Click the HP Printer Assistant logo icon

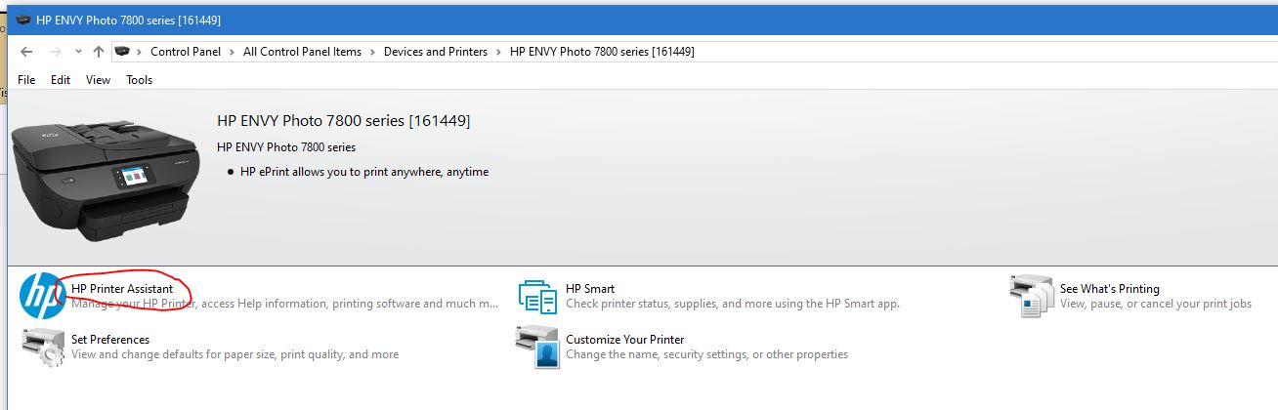42,296
